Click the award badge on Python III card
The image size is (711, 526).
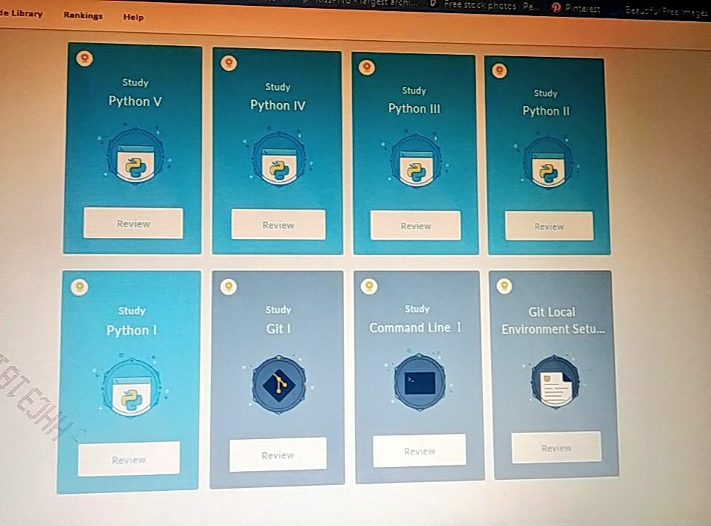click(366, 67)
